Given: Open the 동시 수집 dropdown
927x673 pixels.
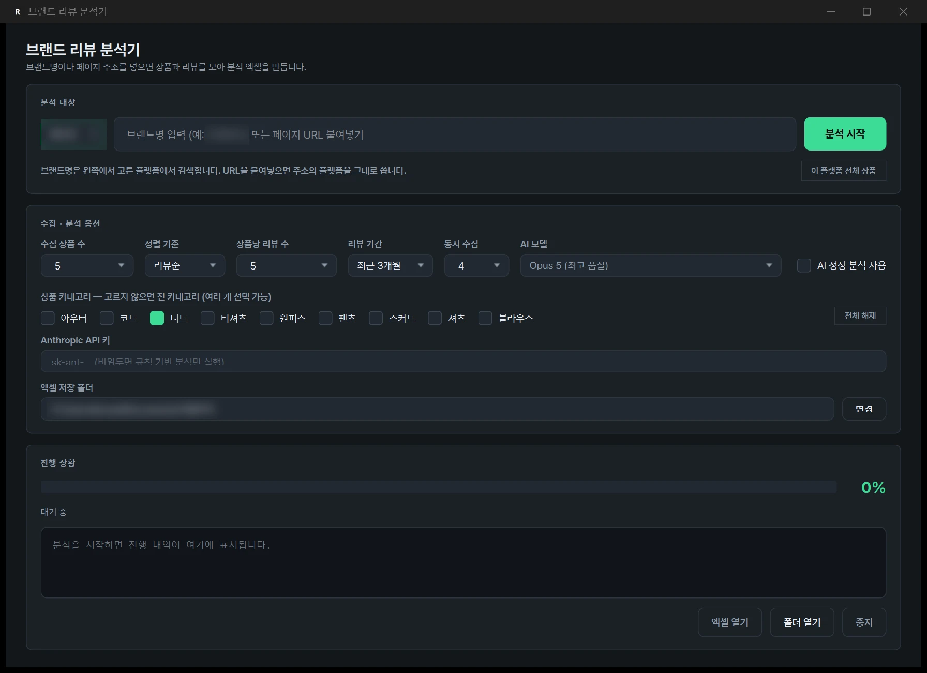Looking at the screenshot, I should pos(476,265).
